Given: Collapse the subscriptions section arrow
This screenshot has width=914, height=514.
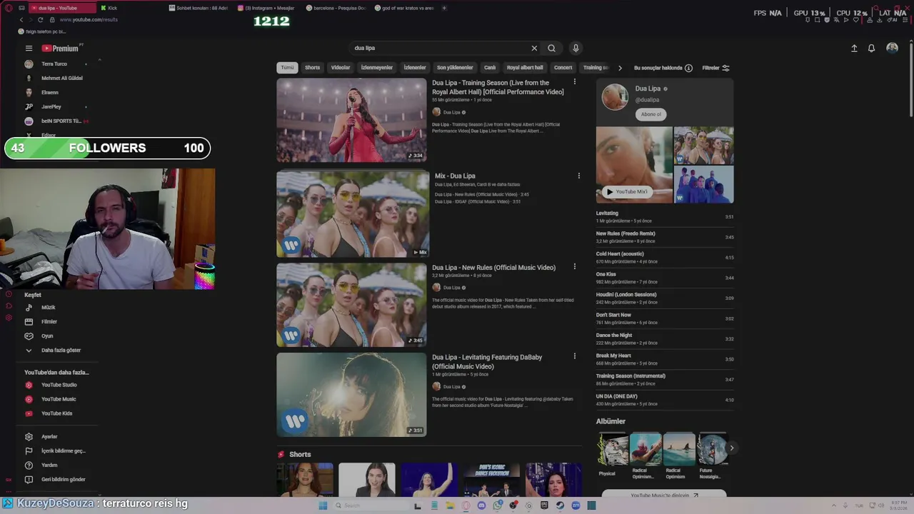Looking at the screenshot, I should (99, 61).
